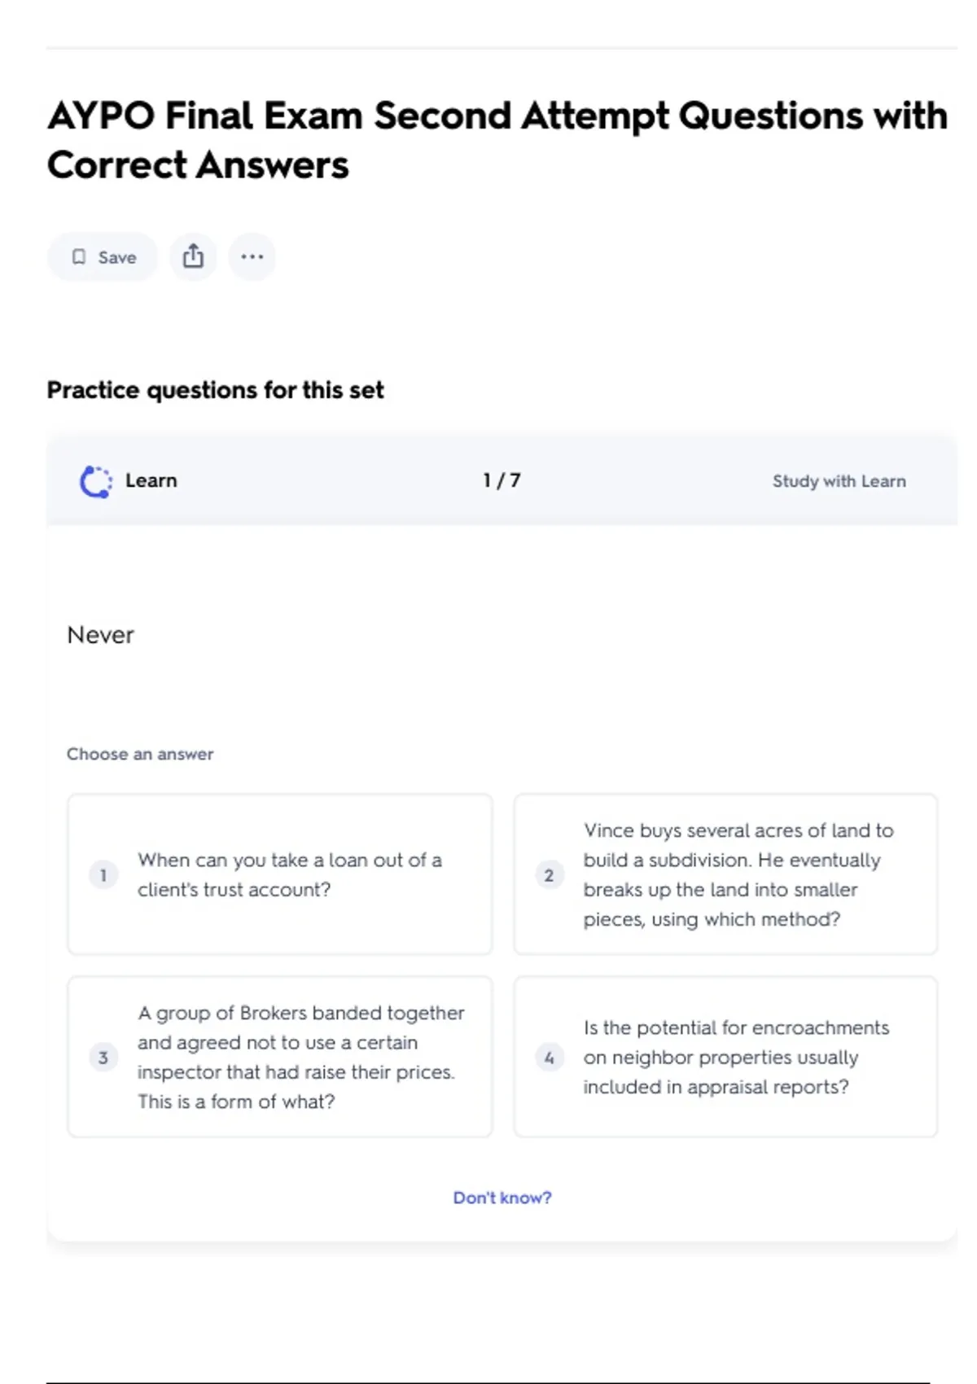This screenshot has height=1384, width=977.
Task: Click the 1 / 7 question counter
Action: click(502, 480)
